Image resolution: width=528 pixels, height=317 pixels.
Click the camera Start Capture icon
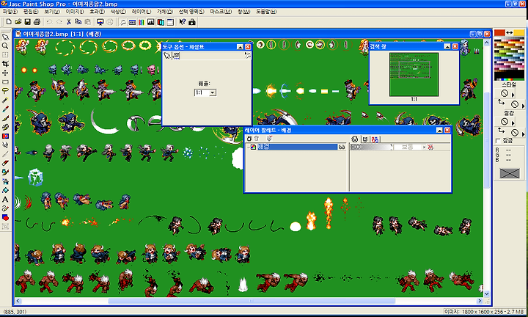[x=192, y=22]
